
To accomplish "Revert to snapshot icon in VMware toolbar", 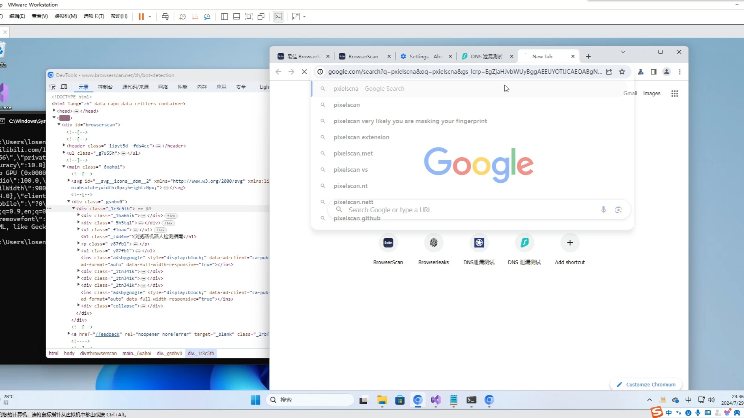I will [195, 17].
